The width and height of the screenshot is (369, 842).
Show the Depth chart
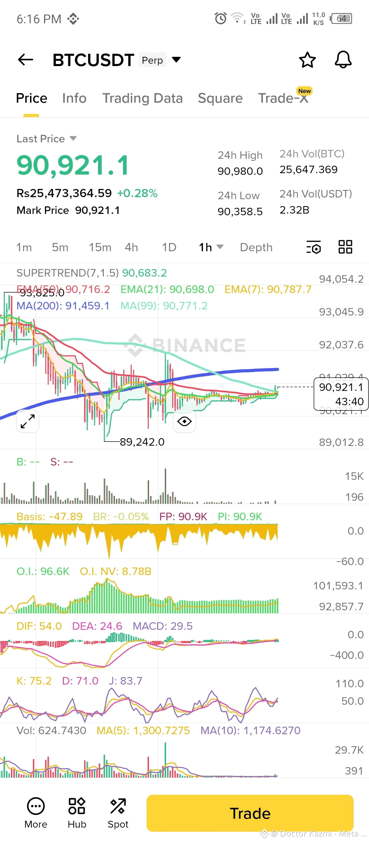click(x=256, y=247)
